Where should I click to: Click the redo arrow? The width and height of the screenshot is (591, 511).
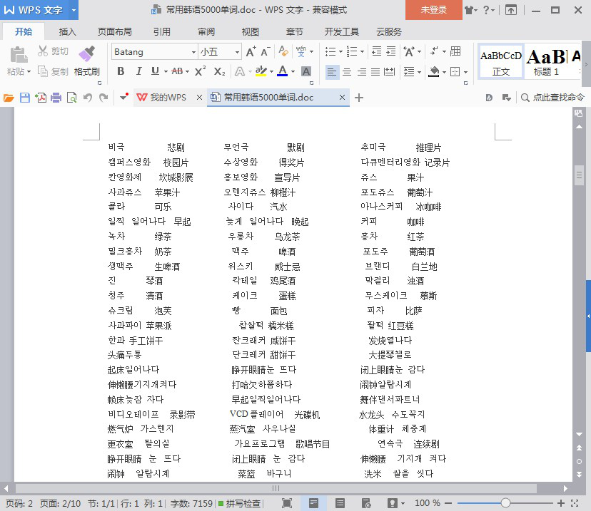pos(103,98)
